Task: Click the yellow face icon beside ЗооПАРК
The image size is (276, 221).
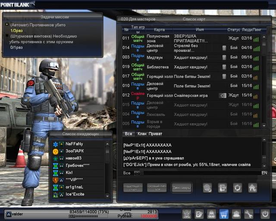Action: 56,152
